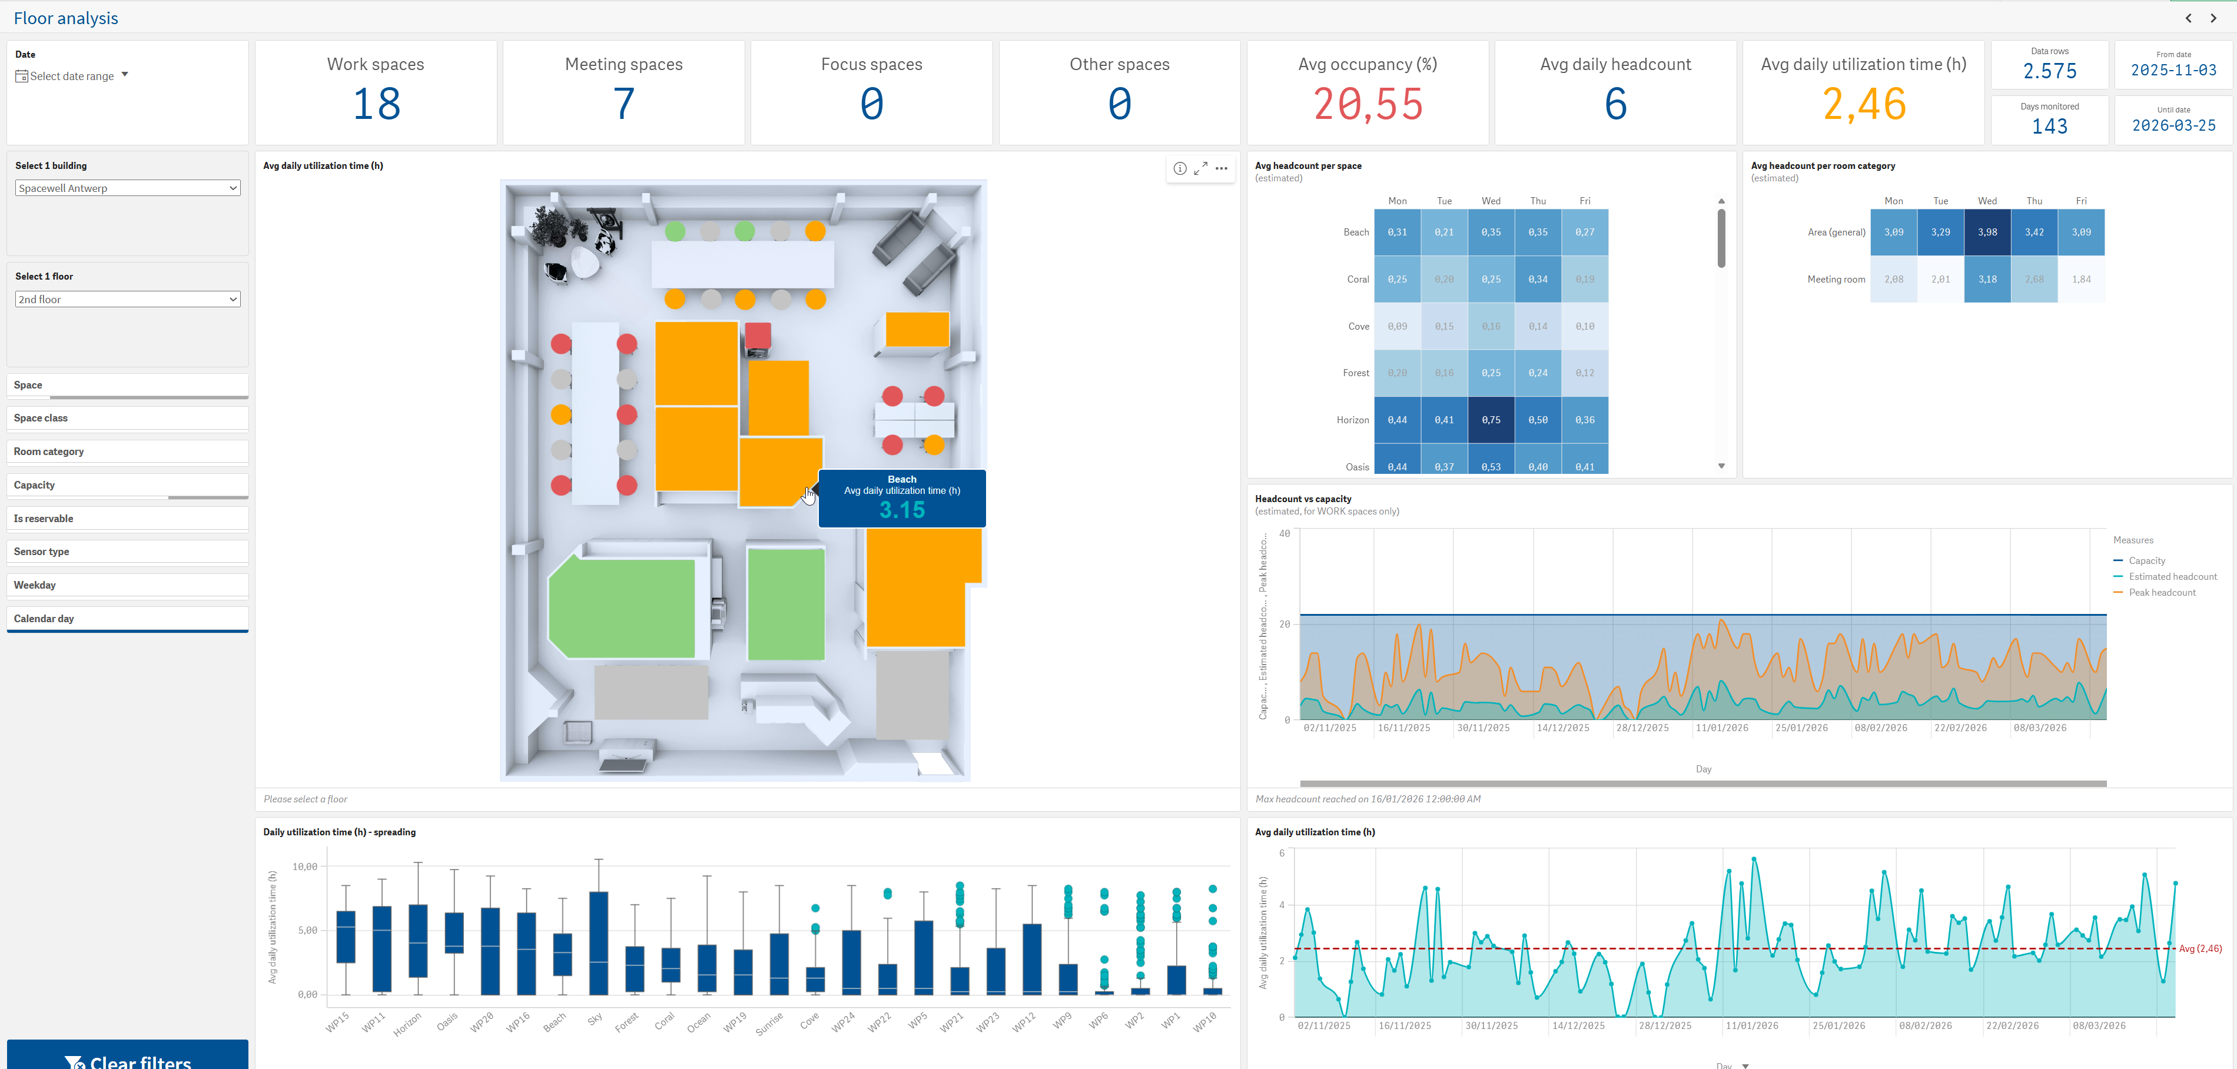Click the Sky box in spreading chart
2237x1069 pixels.
point(598,943)
